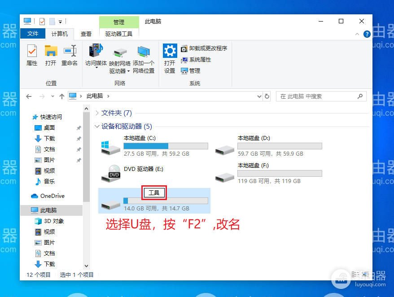Screen dimensions: 394x297
Task: Click the Forward navigation arrow
Action: click(42, 96)
